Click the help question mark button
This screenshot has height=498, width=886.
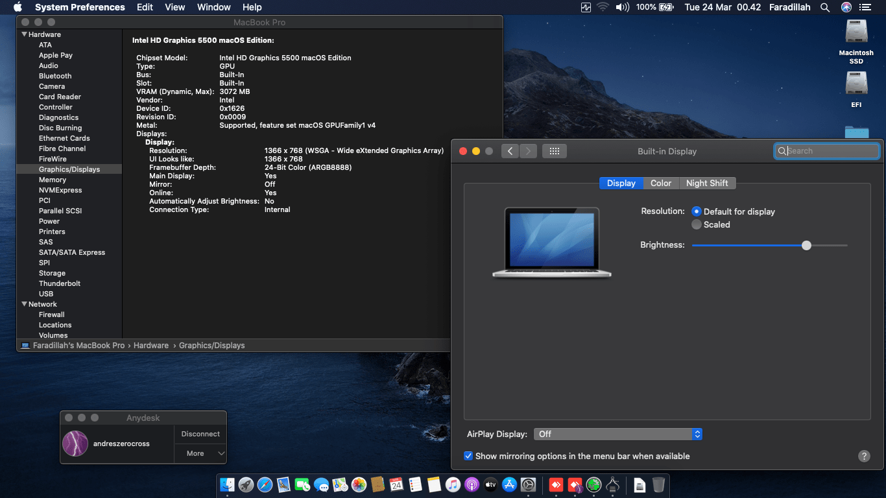[864, 456]
